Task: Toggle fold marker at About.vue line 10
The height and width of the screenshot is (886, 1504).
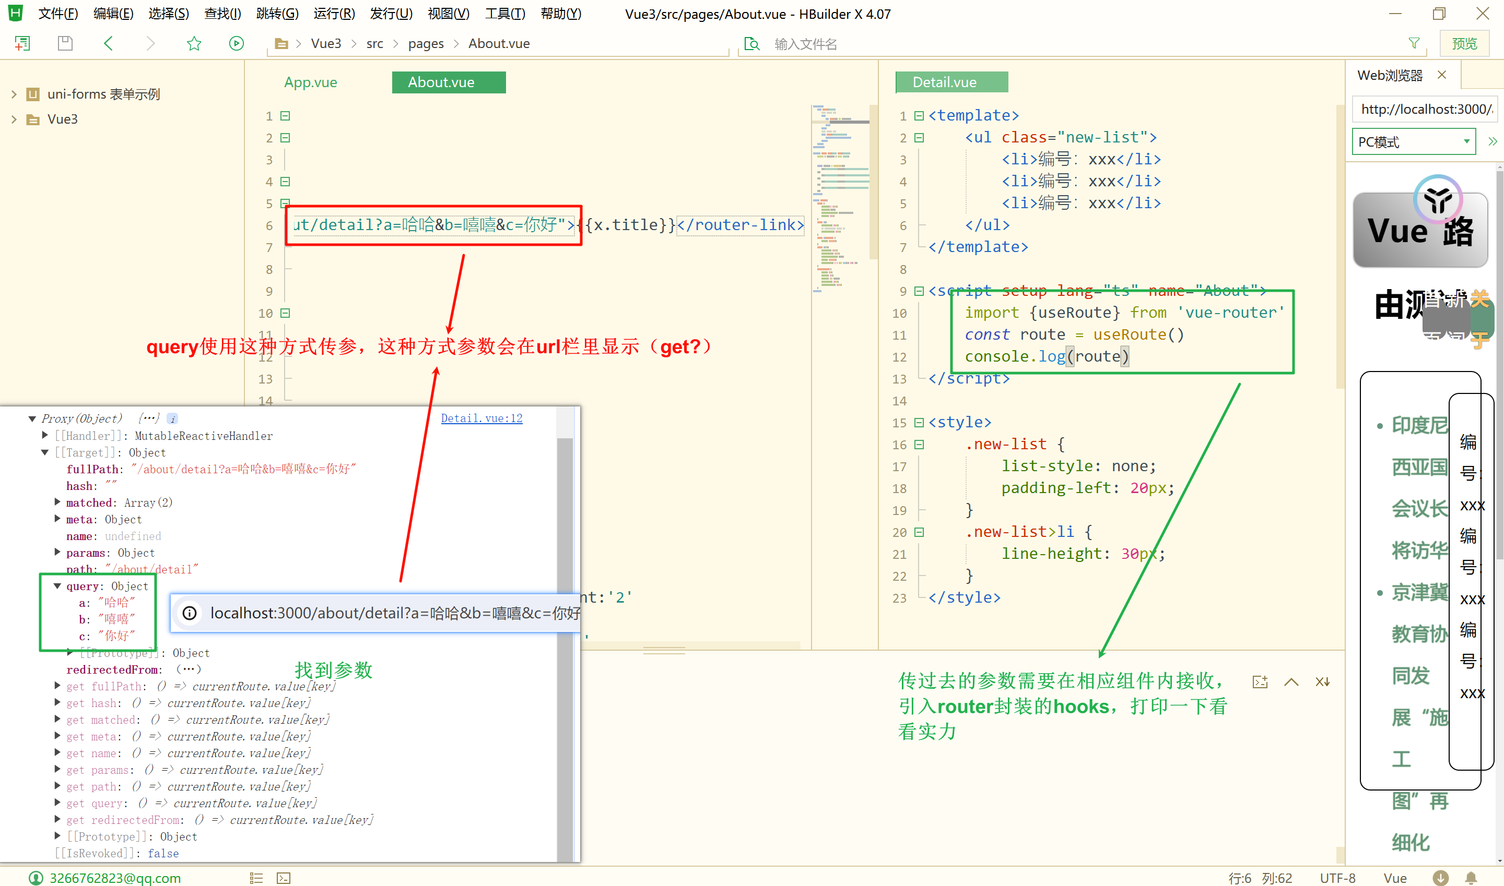Action: [x=285, y=313]
